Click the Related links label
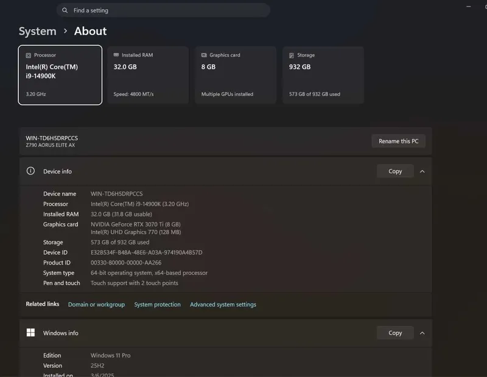Viewport: 487px width, 377px height. tap(42, 304)
